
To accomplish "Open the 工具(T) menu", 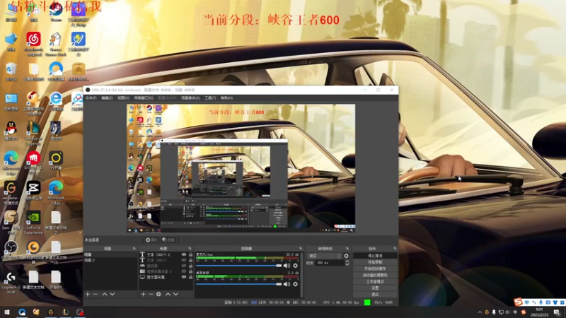I will (x=210, y=98).
